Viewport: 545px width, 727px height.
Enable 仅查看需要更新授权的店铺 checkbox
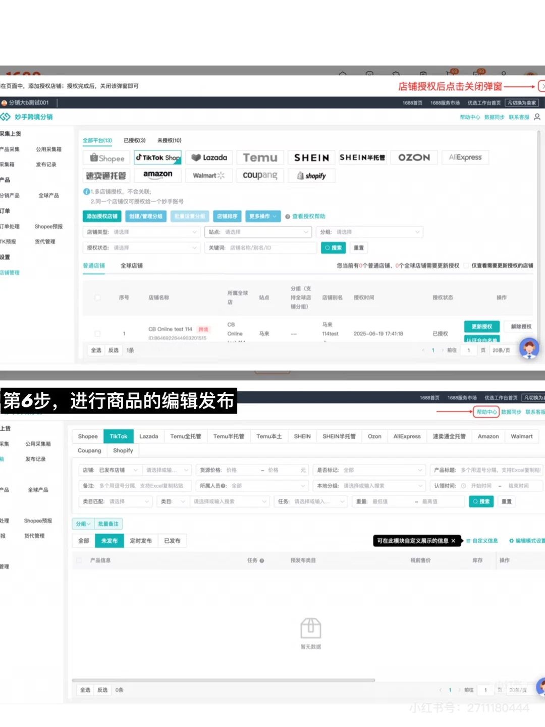pos(466,266)
